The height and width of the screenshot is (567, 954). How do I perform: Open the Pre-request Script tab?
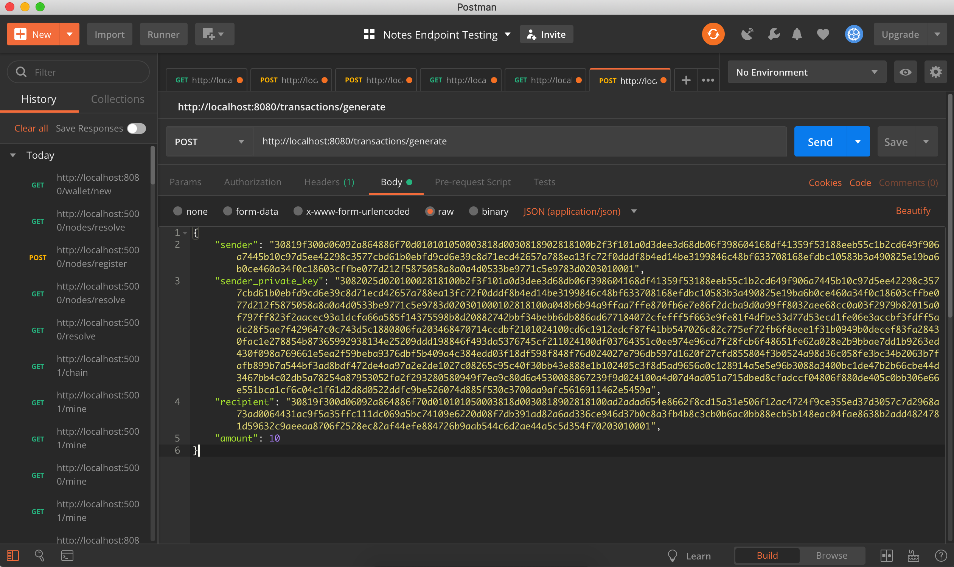coord(472,182)
